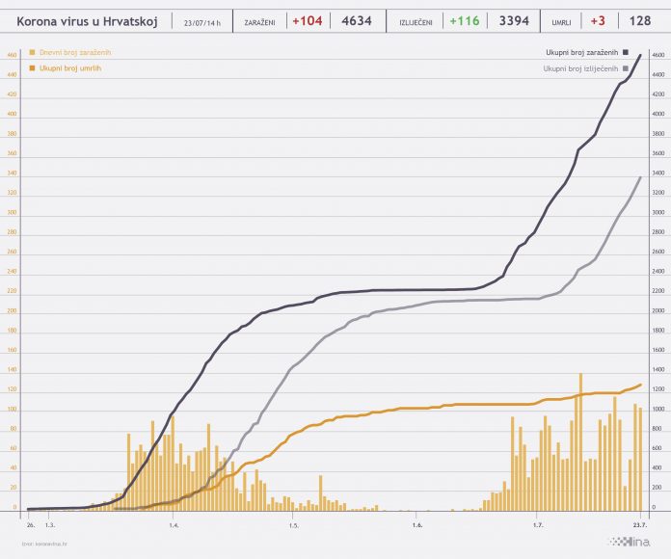
Task: Click the '20' label on left axis
Action: (13, 487)
